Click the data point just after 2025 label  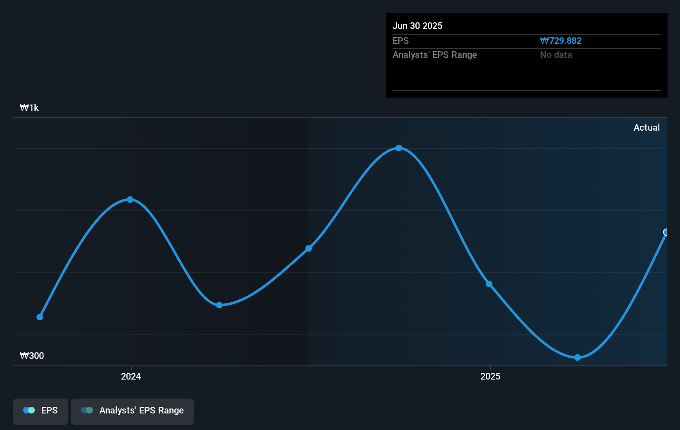(489, 284)
